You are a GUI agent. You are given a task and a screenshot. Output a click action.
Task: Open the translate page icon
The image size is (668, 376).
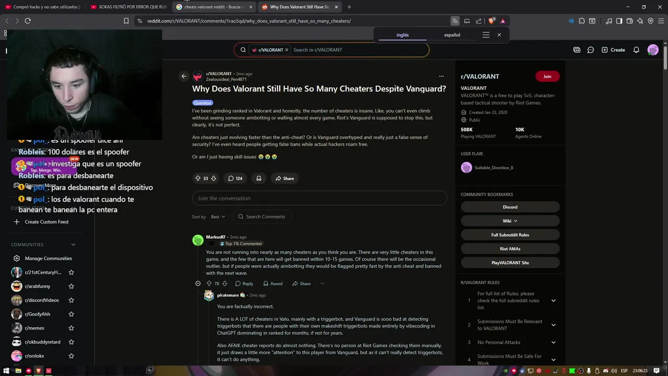pos(455,21)
